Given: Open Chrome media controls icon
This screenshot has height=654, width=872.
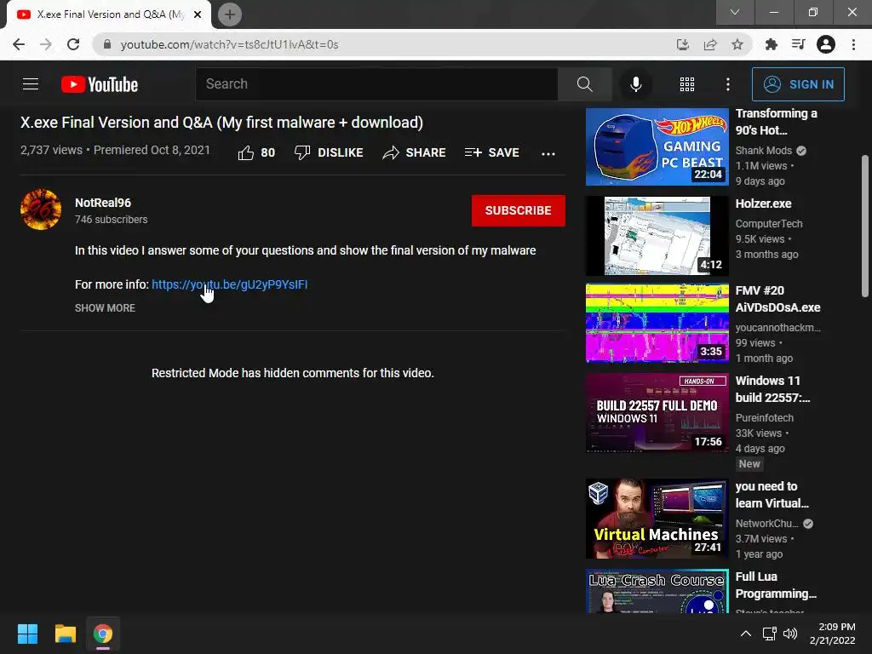Looking at the screenshot, I should tap(799, 44).
